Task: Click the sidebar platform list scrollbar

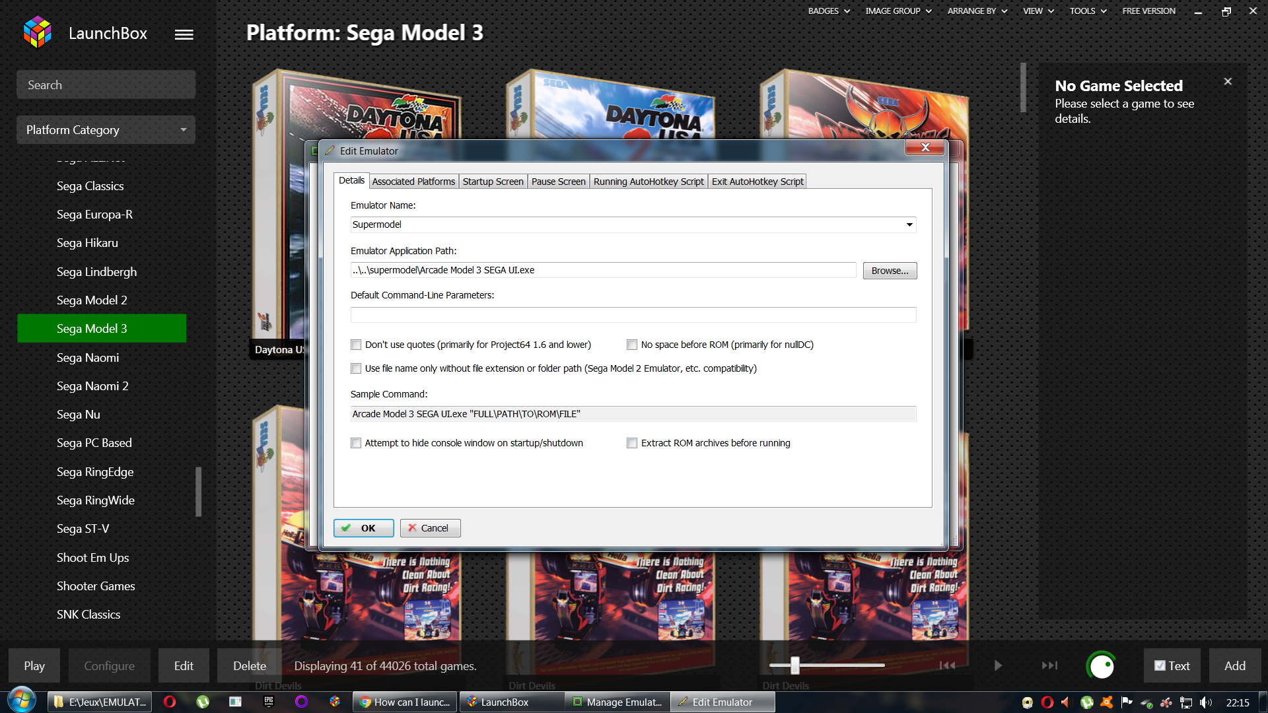Action: click(198, 492)
